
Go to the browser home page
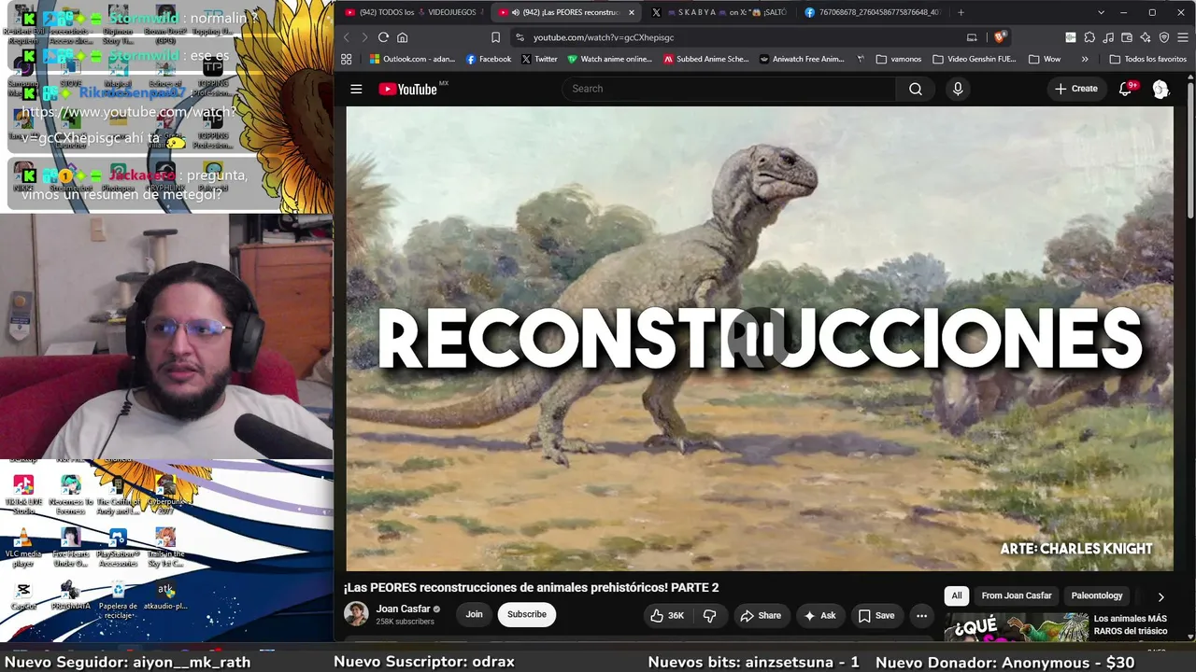(x=403, y=37)
